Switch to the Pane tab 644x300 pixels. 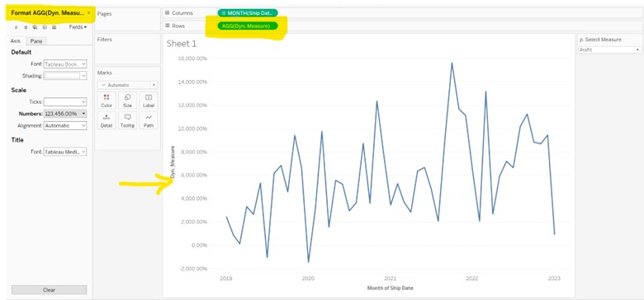coord(36,41)
